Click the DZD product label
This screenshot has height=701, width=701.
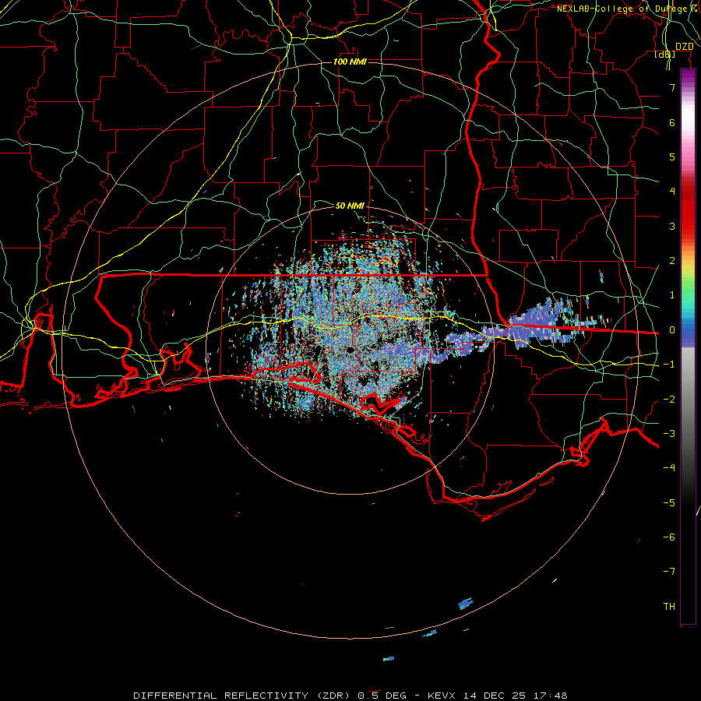pyautogui.click(x=684, y=47)
